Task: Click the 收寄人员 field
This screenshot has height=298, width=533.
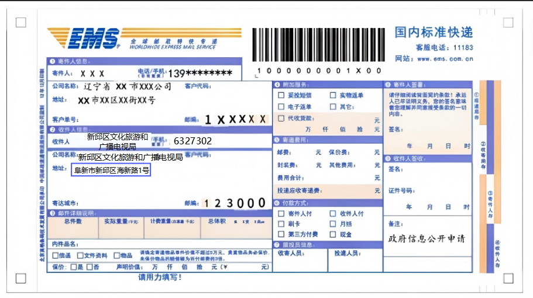Action: 300,261
